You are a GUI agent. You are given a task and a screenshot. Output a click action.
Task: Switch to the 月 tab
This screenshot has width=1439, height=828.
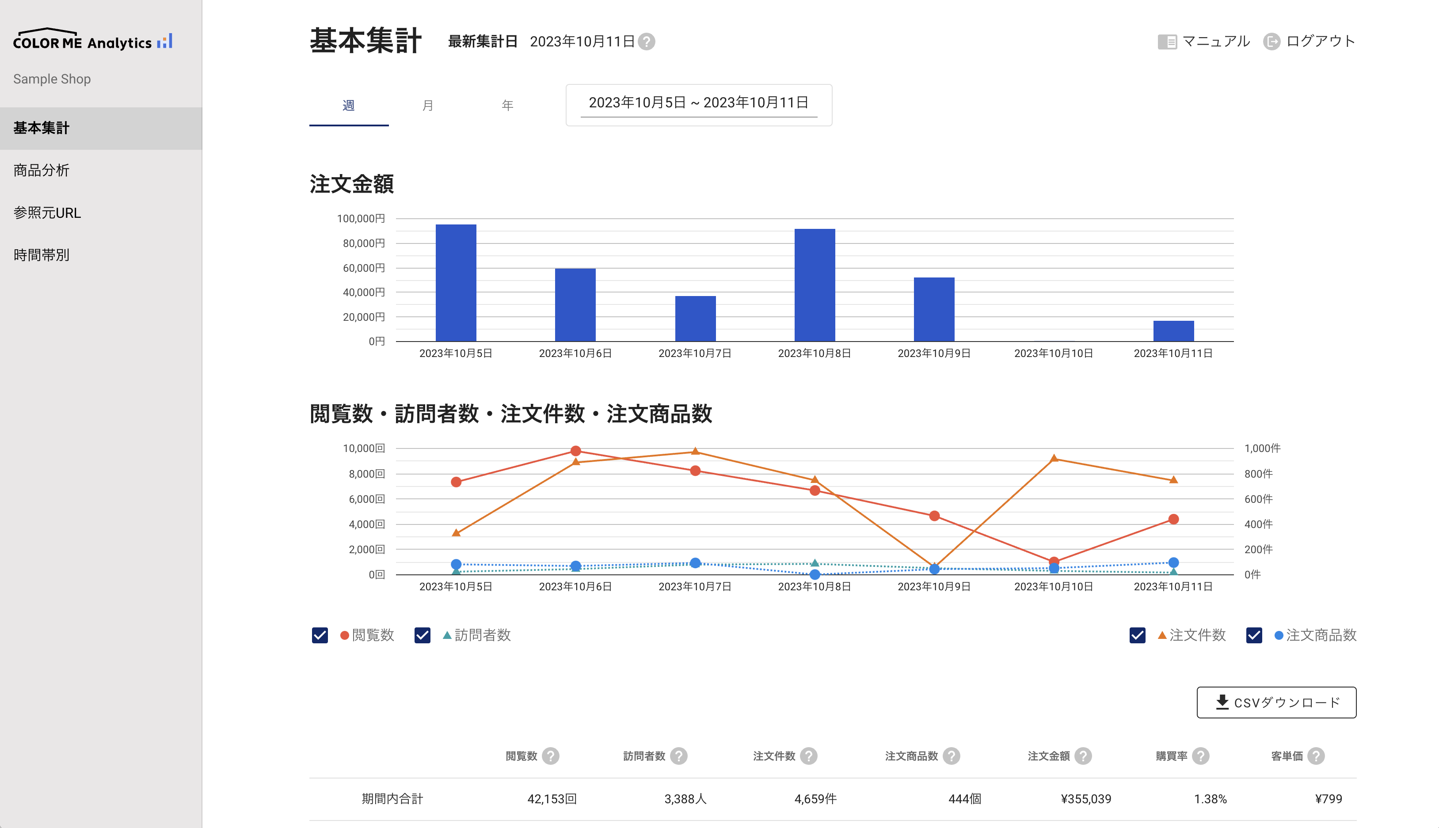point(428,105)
